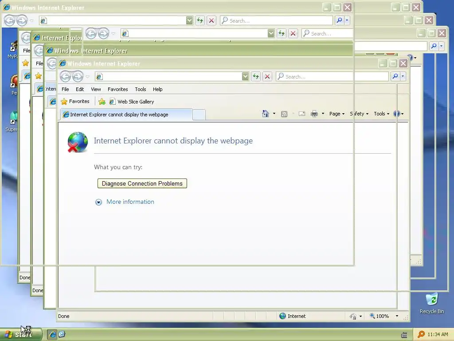Click Search box in second-row ghost window
Screen dimensions: 454x341
[327, 33]
